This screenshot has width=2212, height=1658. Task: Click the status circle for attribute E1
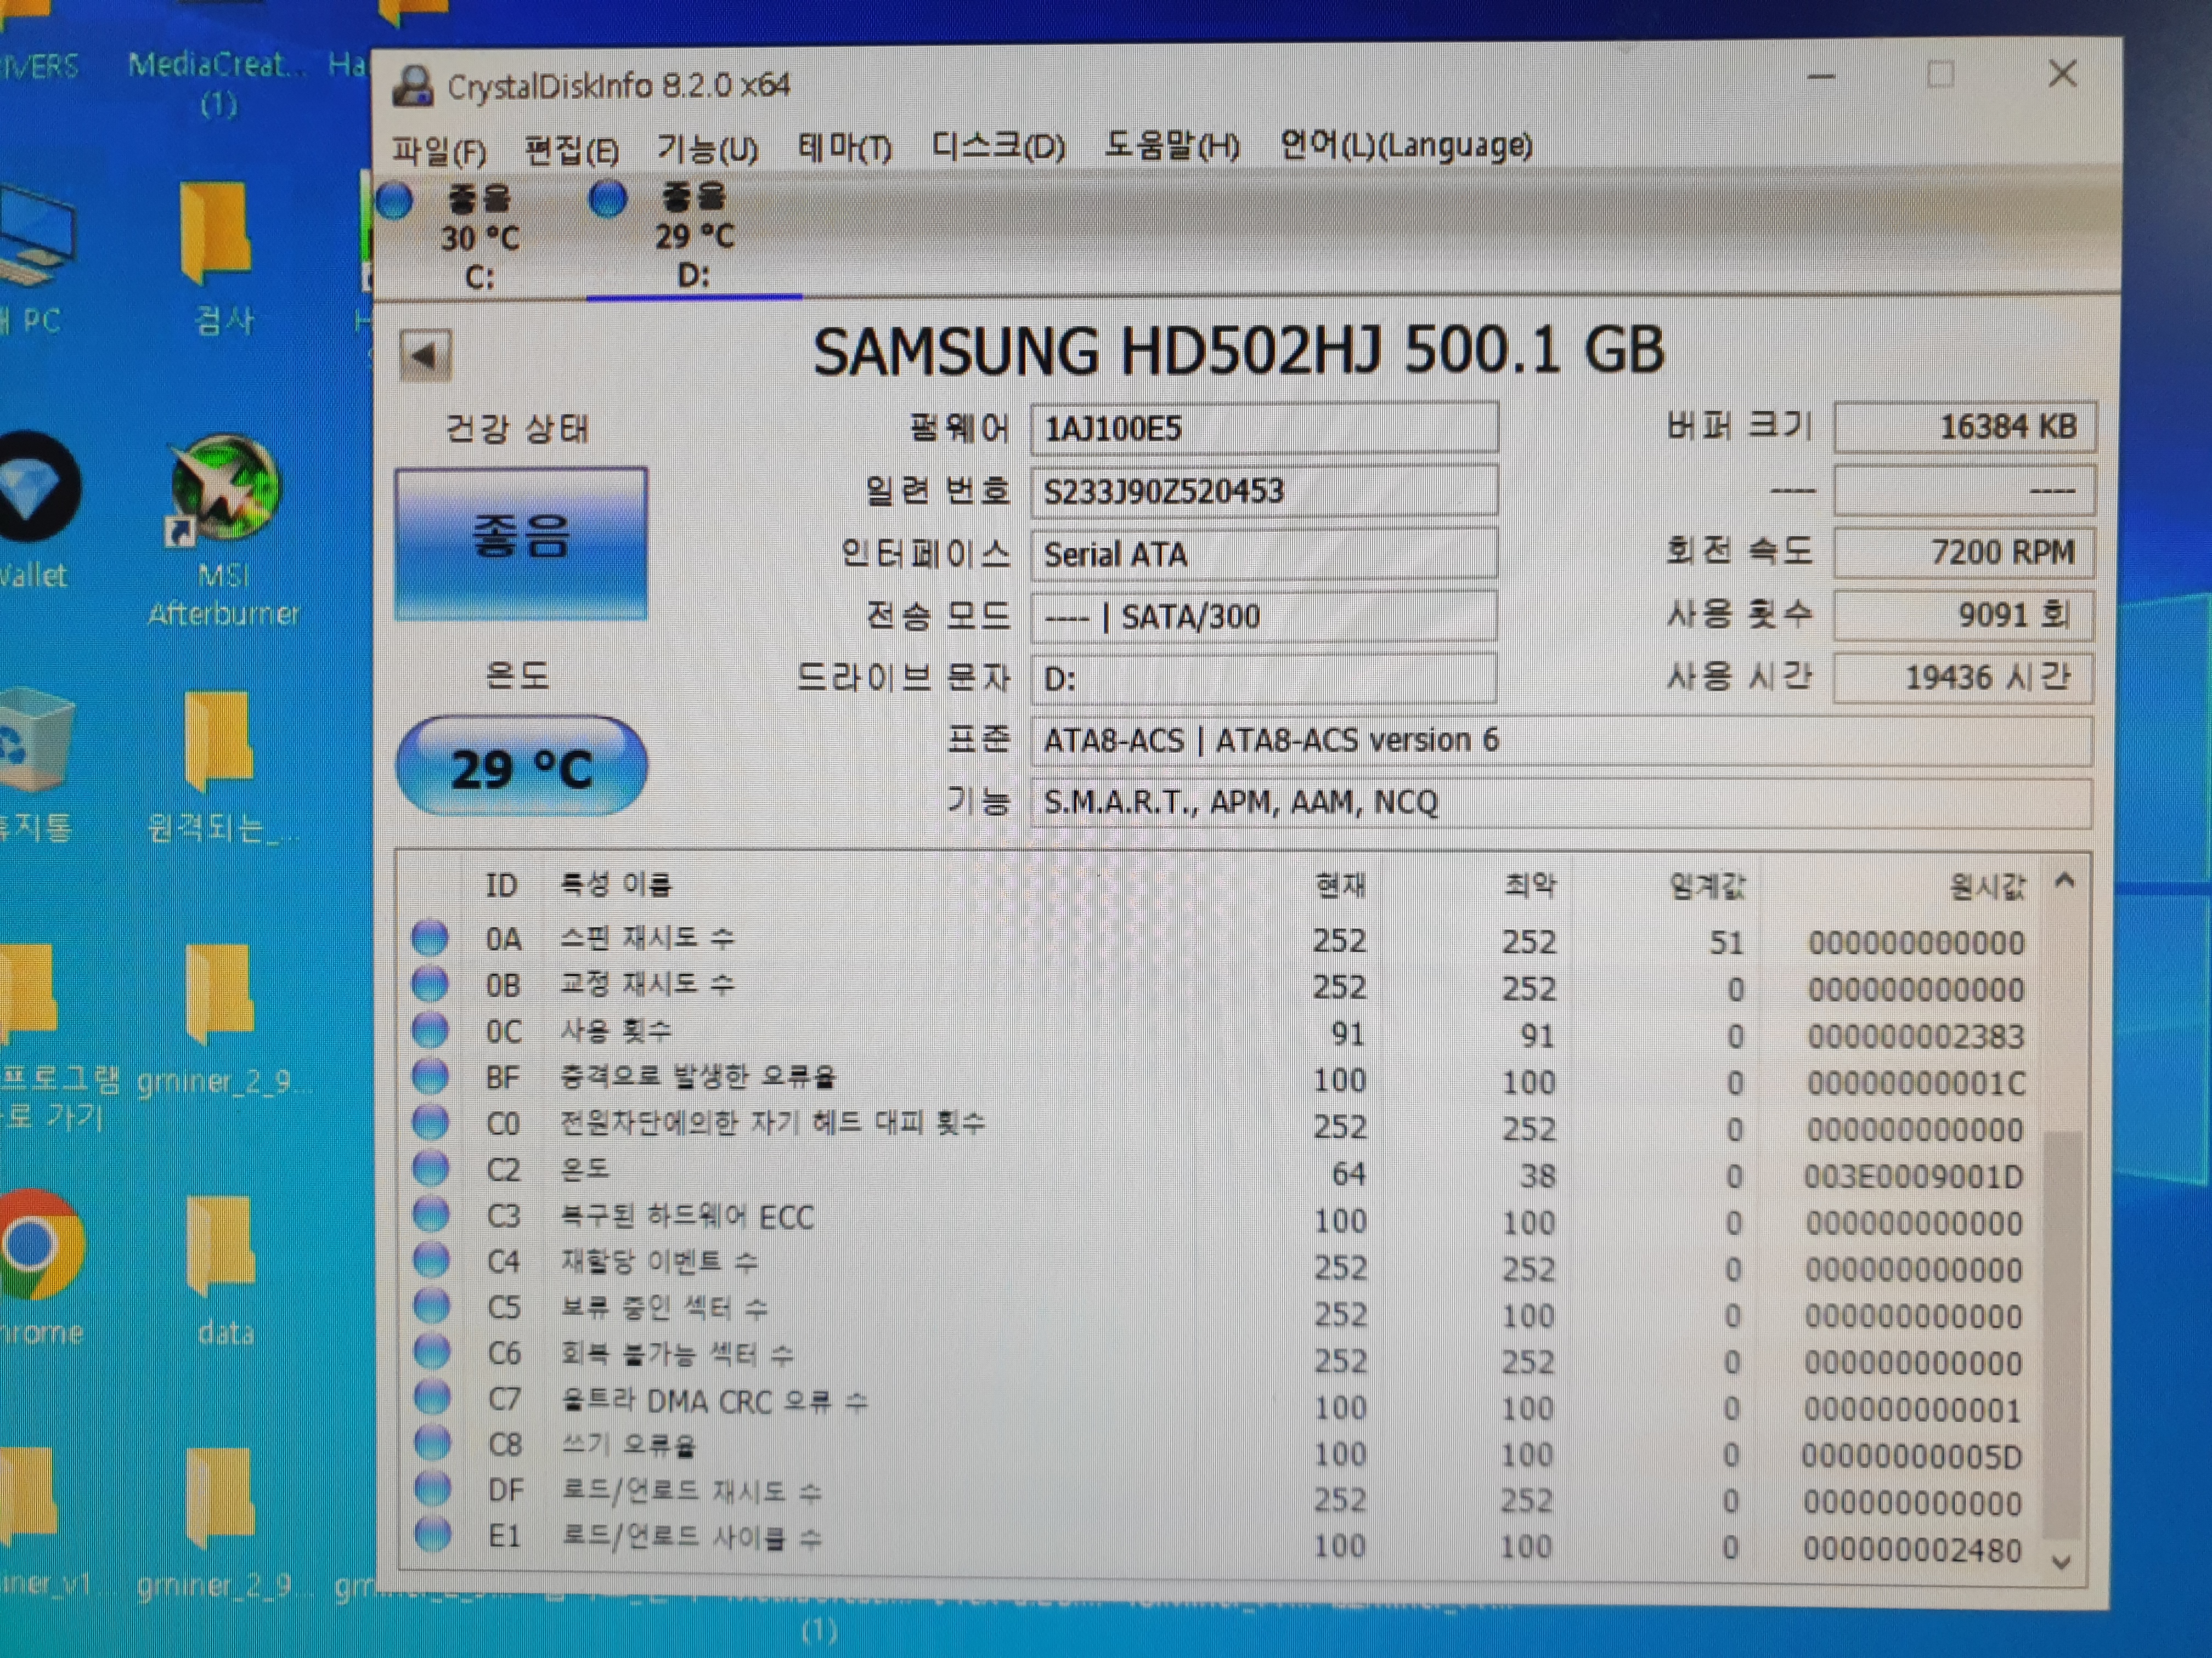click(x=432, y=1535)
